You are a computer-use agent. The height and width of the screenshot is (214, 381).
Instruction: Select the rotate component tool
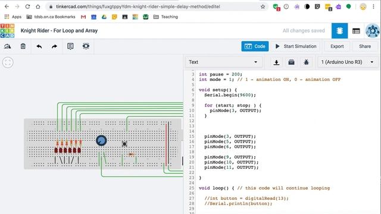tap(8, 46)
